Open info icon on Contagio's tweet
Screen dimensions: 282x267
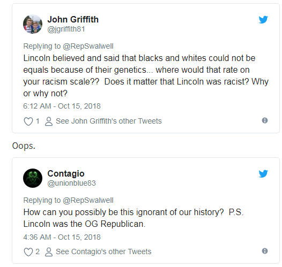[265, 251]
